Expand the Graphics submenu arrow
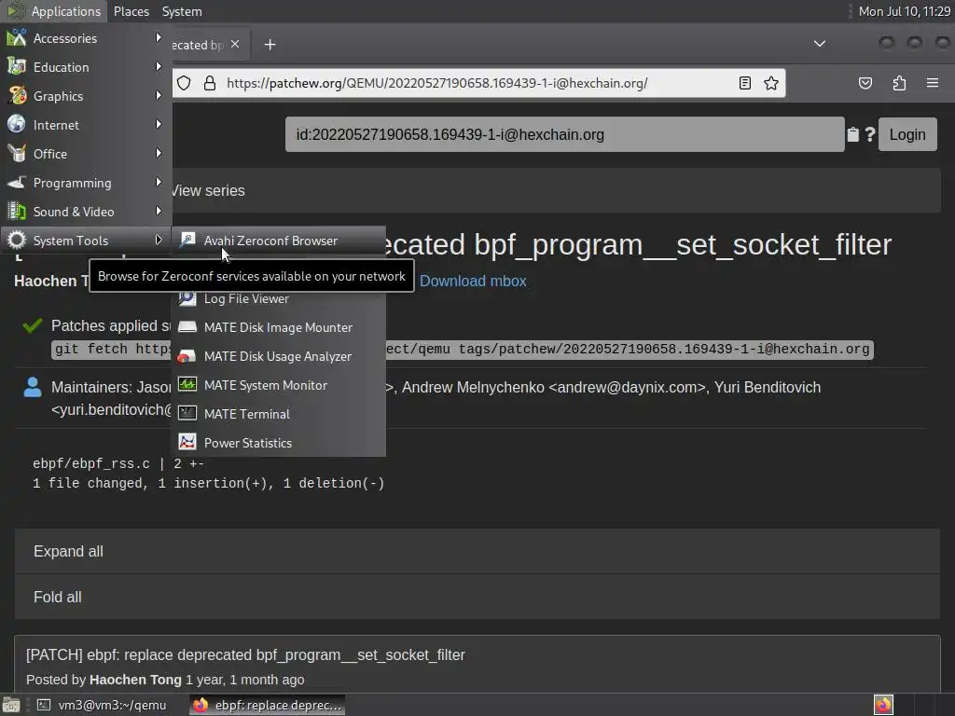 click(x=159, y=96)
